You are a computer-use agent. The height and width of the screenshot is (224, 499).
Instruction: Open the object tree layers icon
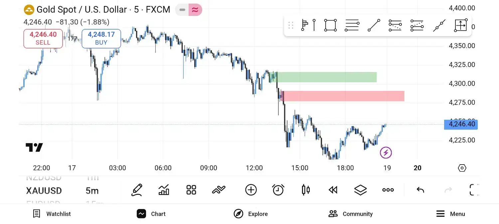360,190
